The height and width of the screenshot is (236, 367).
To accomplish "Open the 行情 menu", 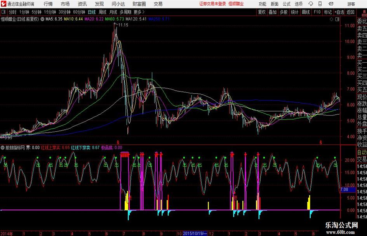I will point(48,4).
